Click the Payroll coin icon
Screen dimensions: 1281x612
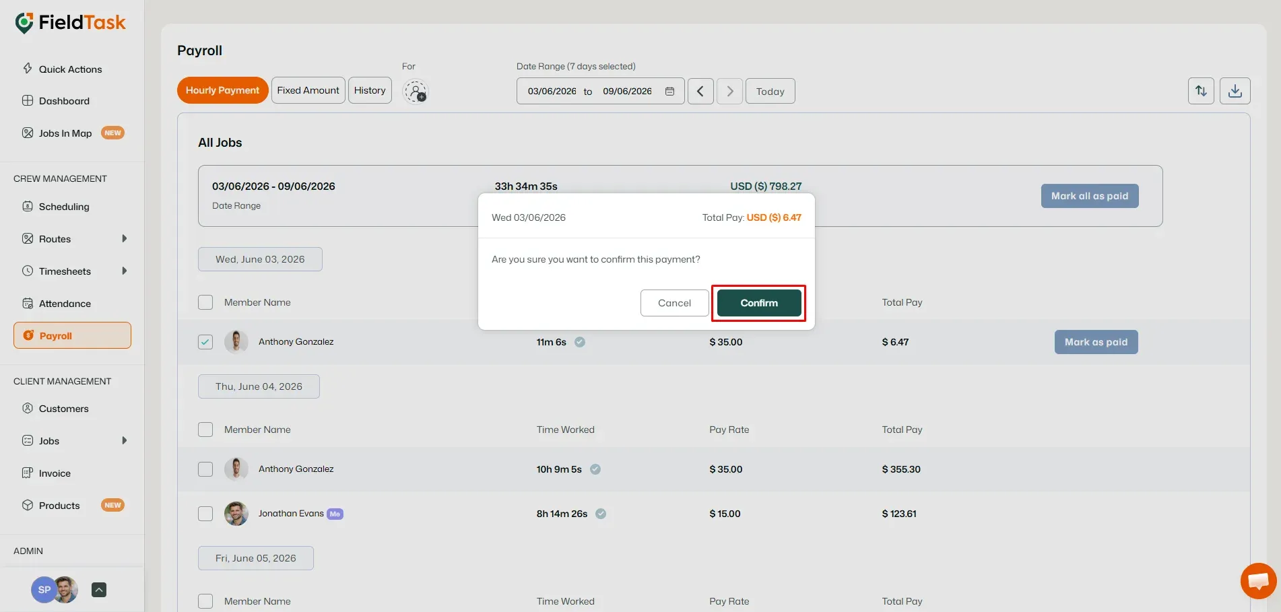coord(28,335)
